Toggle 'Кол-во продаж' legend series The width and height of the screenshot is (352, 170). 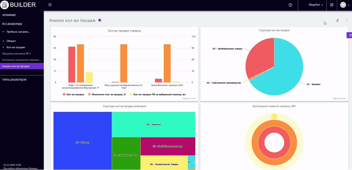point(74,94)
